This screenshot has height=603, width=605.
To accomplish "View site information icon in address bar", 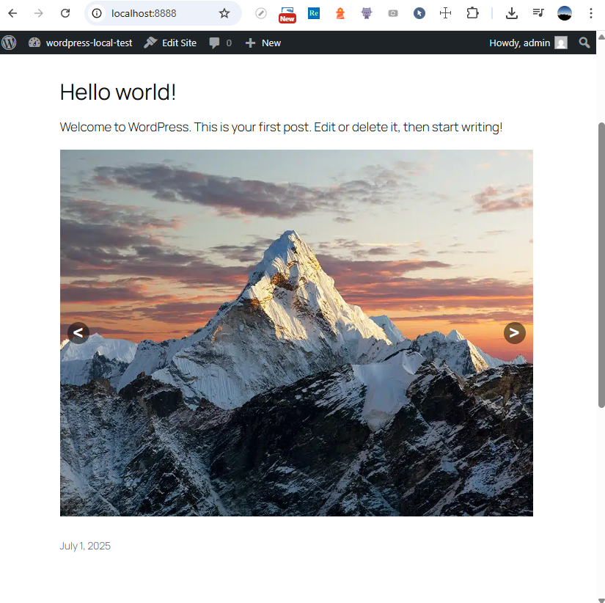I will pyautogui.click(x=97, y=13).
